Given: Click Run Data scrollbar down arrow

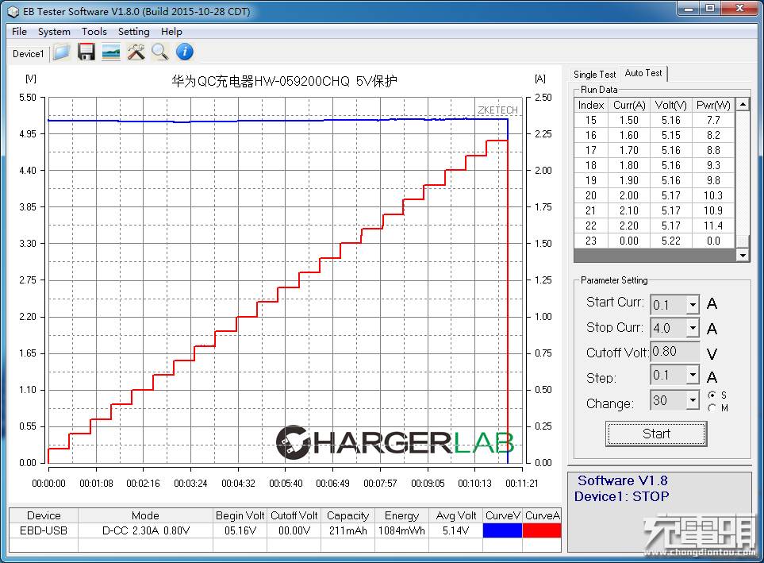Looking at the screenshot, I should pyautogui.click(x=742, y=255).
